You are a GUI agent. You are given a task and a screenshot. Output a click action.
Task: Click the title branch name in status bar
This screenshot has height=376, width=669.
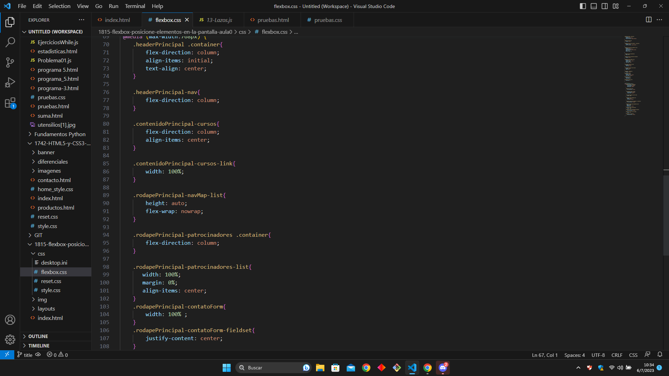coord(25,355)
